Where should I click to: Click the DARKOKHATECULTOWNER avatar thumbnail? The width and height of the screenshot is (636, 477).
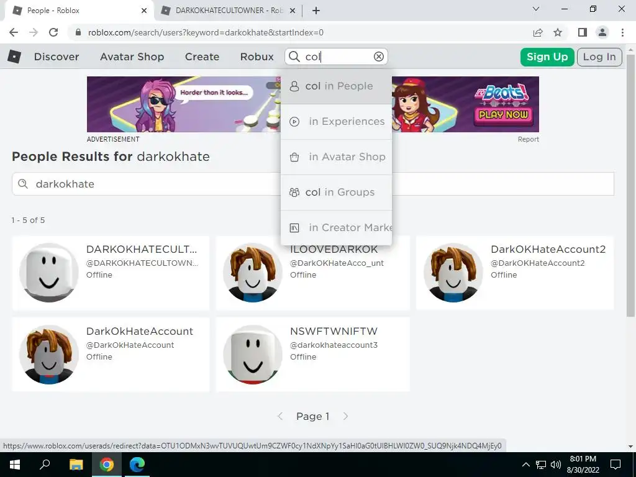(x=48, y=273)
